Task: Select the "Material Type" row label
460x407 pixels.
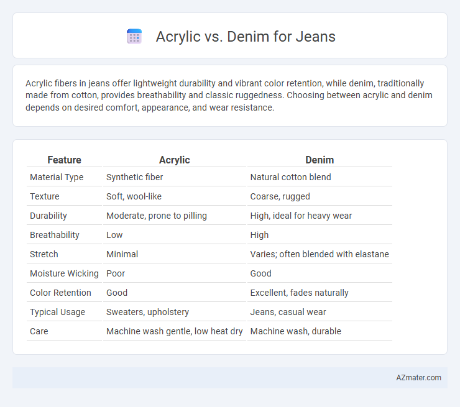Action: point(57,177)
